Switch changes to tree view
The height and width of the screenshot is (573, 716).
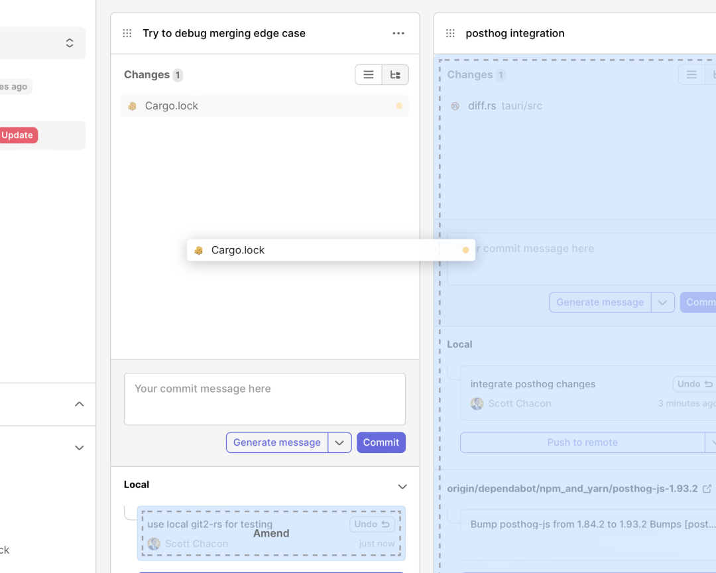395,75
